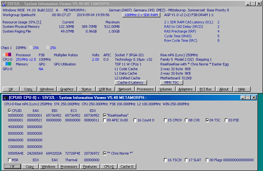Open Processors in the CPUID window

[x=69, y=167]
